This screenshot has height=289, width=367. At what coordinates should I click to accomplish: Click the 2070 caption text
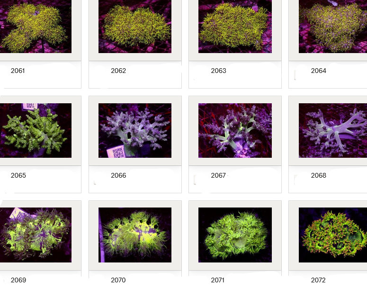[118, 280]
